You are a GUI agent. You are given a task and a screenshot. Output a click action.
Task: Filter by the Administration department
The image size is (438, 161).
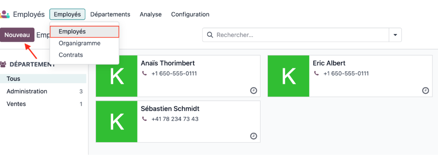click(43, 91)
